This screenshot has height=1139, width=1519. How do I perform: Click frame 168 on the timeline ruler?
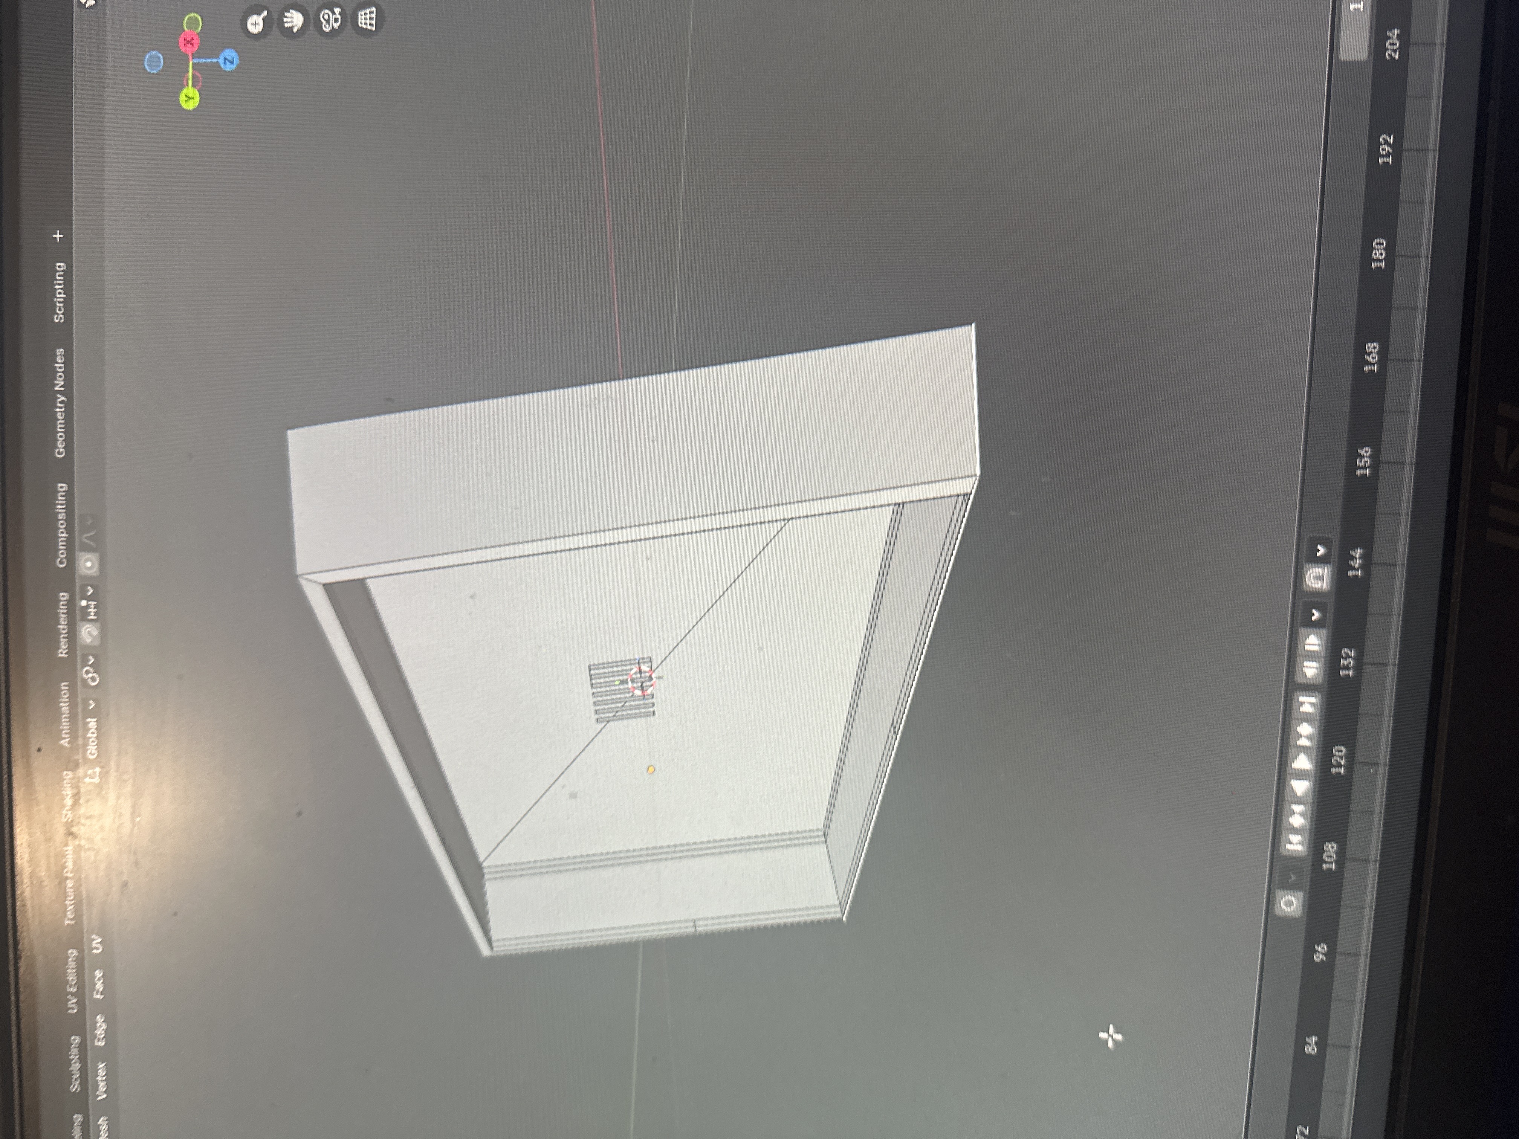click(1371, 357)
